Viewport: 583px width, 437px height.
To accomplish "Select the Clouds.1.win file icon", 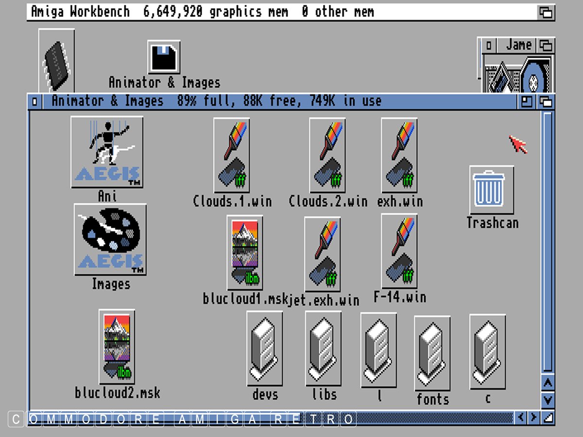I will click(x=232, y=155).
